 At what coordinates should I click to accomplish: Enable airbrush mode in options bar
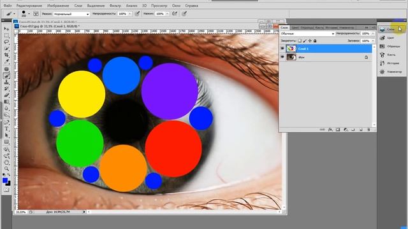pos(175,14)
